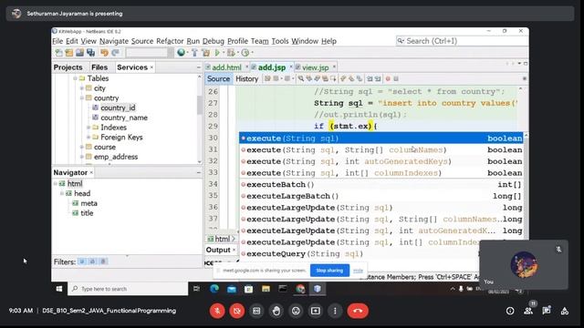Open the Debug menu
Viewport: 584px width, 328px height.
214,41
